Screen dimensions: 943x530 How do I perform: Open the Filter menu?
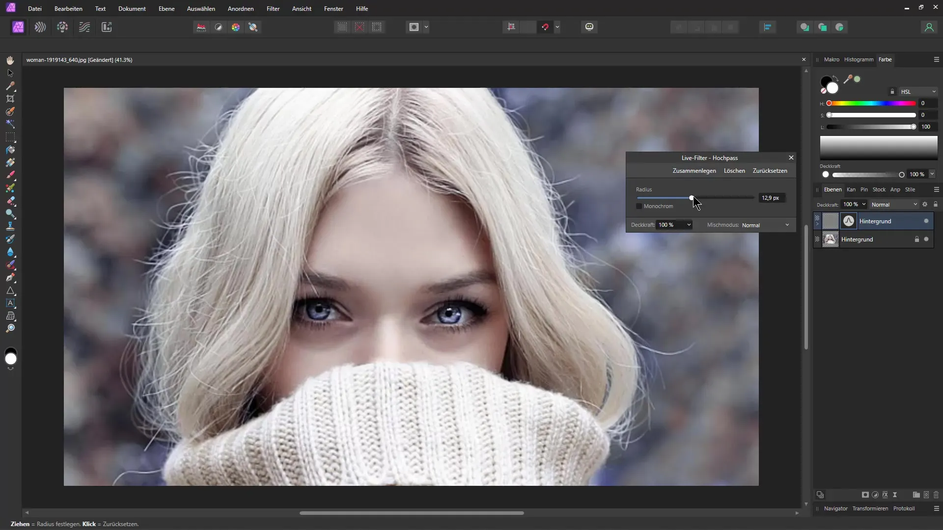click(x=273, y=9)
